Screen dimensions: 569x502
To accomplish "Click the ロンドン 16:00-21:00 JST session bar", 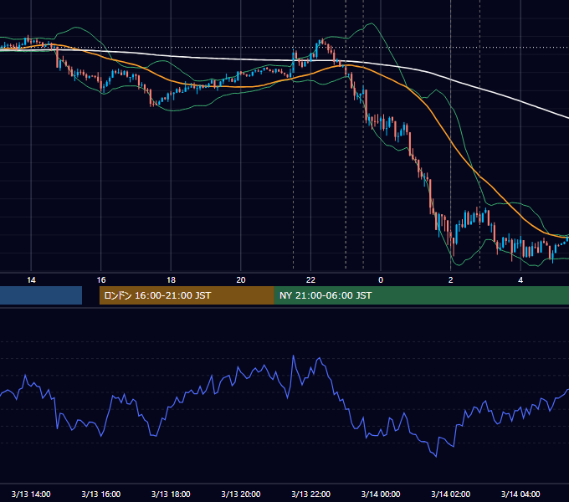I will (x=187, y=295).
